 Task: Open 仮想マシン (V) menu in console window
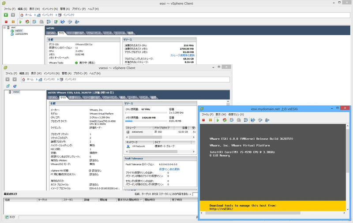236,115
